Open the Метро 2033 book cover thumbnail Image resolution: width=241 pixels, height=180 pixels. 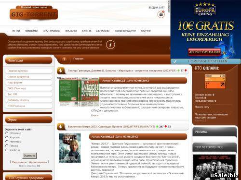(70, 148)
